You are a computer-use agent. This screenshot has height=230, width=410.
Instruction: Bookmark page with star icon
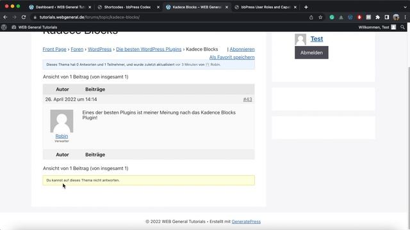point(320,17)
